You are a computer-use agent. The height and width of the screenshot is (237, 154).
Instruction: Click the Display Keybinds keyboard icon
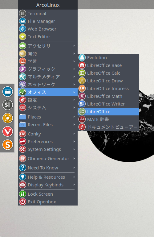(x=22, y=185)
